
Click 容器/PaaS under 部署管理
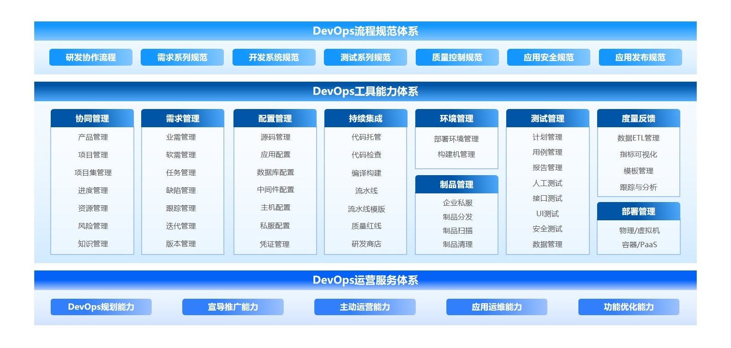[x=639, y=244]
